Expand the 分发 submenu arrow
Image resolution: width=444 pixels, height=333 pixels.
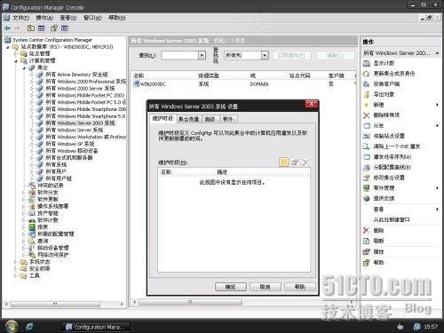pyautogui.click(x=437, y=125)
